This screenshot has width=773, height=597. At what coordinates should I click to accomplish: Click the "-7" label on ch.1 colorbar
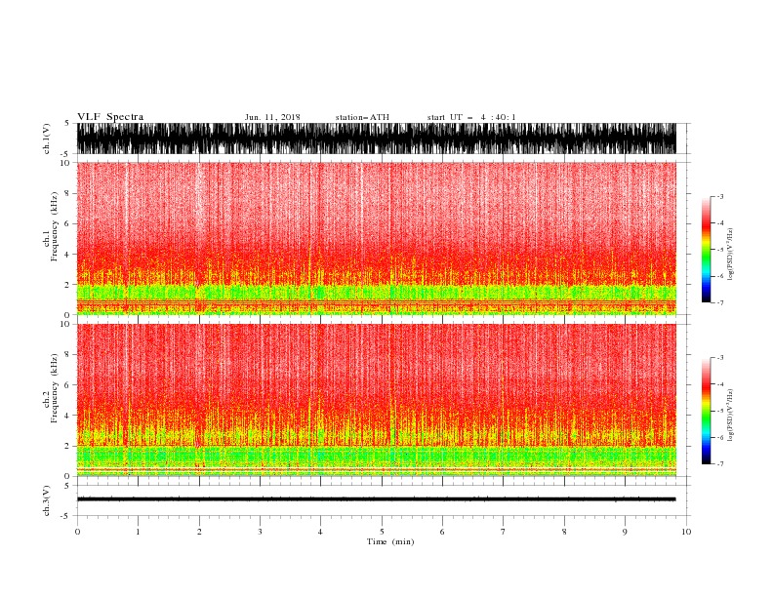point(720,302)
